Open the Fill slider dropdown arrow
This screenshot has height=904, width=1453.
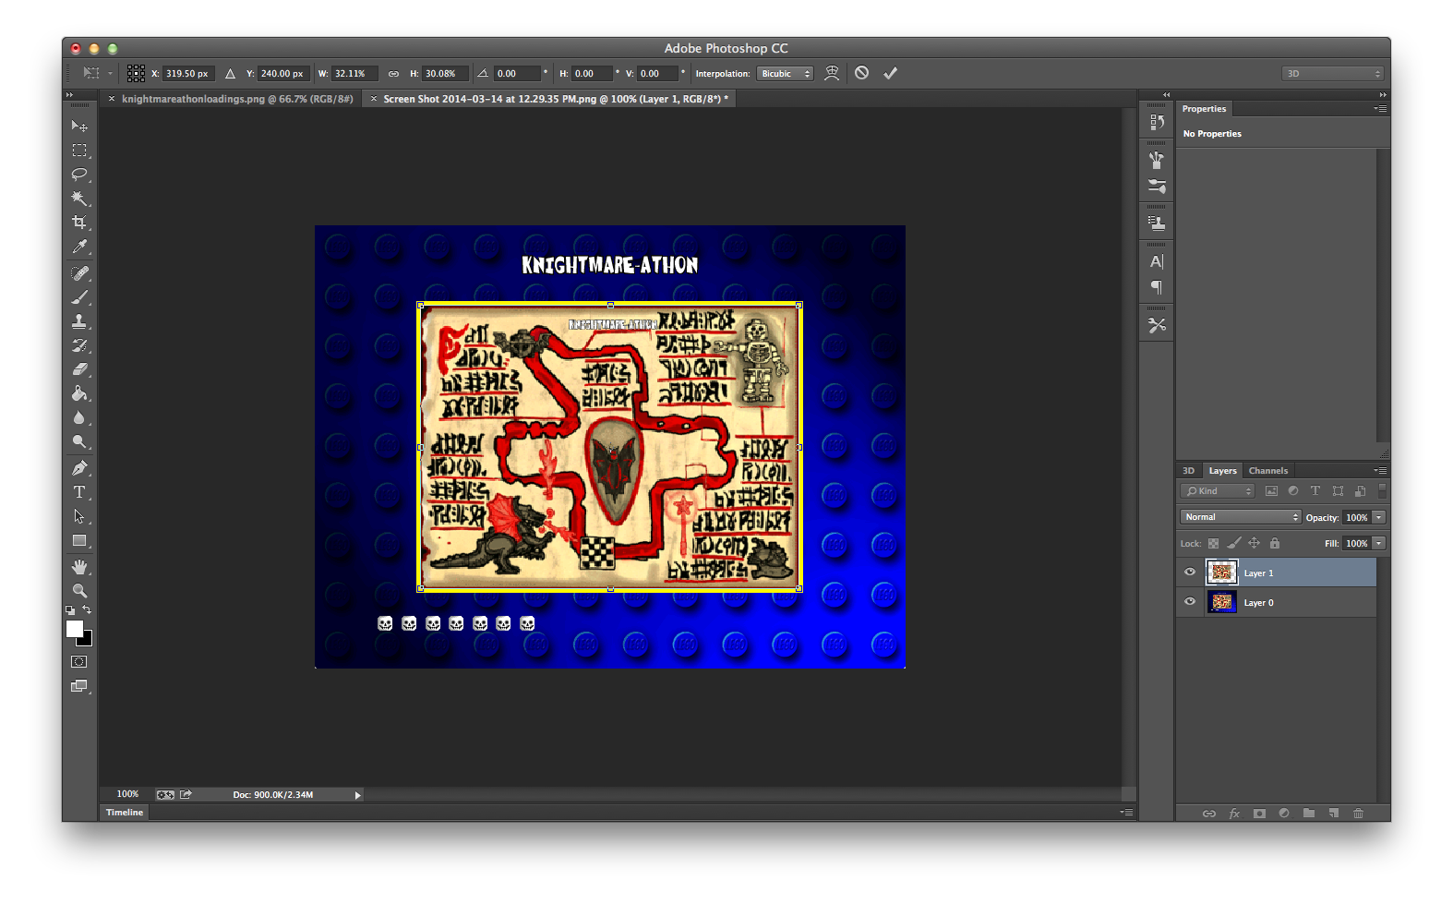(x=1378, y=544)
